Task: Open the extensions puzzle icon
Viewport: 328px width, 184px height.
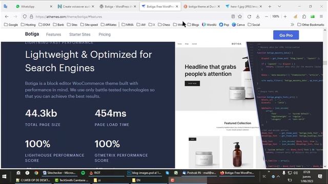Action: 304,16
